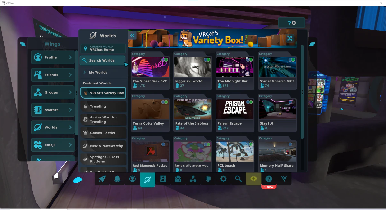Open the help question-mark tab

tap(269, 179)
